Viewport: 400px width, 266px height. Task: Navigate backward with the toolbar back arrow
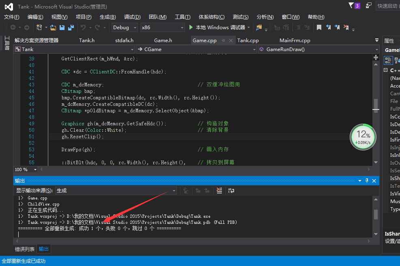[13, 27]
